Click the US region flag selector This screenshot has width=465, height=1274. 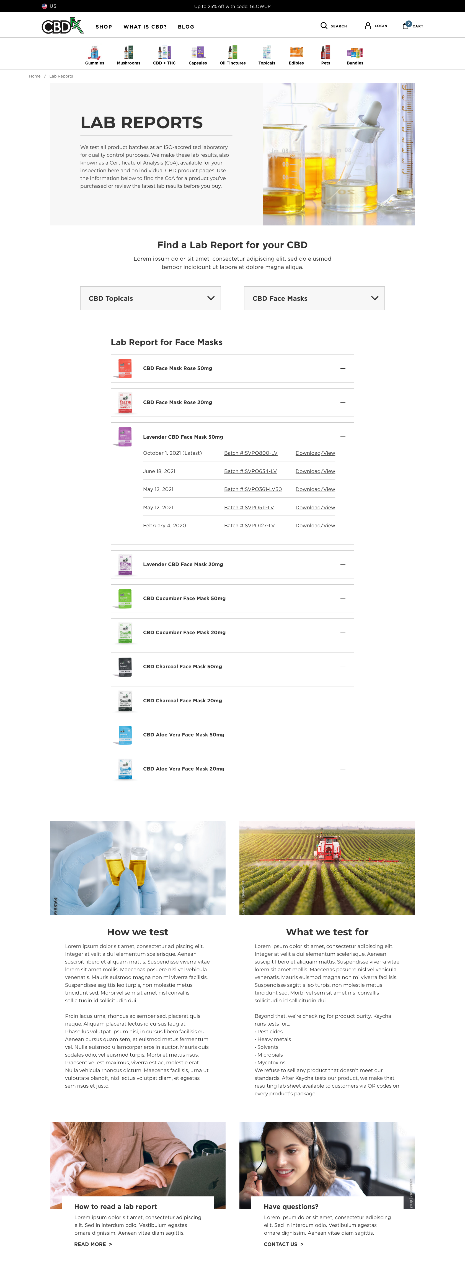[x=45, y=6]
